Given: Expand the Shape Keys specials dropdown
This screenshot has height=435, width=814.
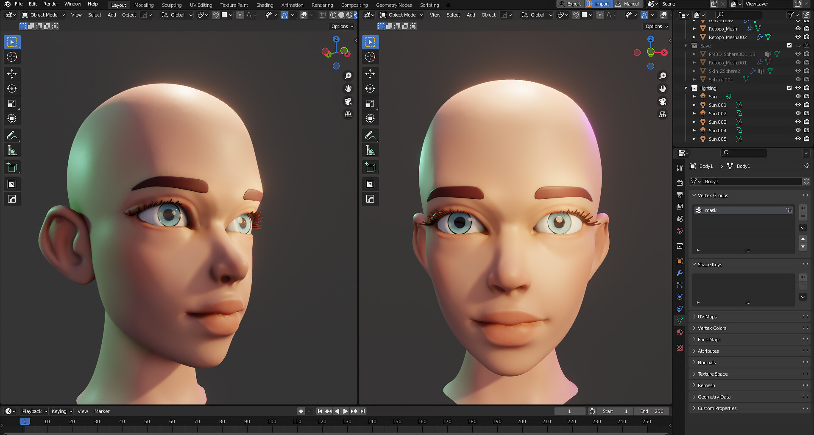Looking at the screenshot, I should [x=803, y=297].
